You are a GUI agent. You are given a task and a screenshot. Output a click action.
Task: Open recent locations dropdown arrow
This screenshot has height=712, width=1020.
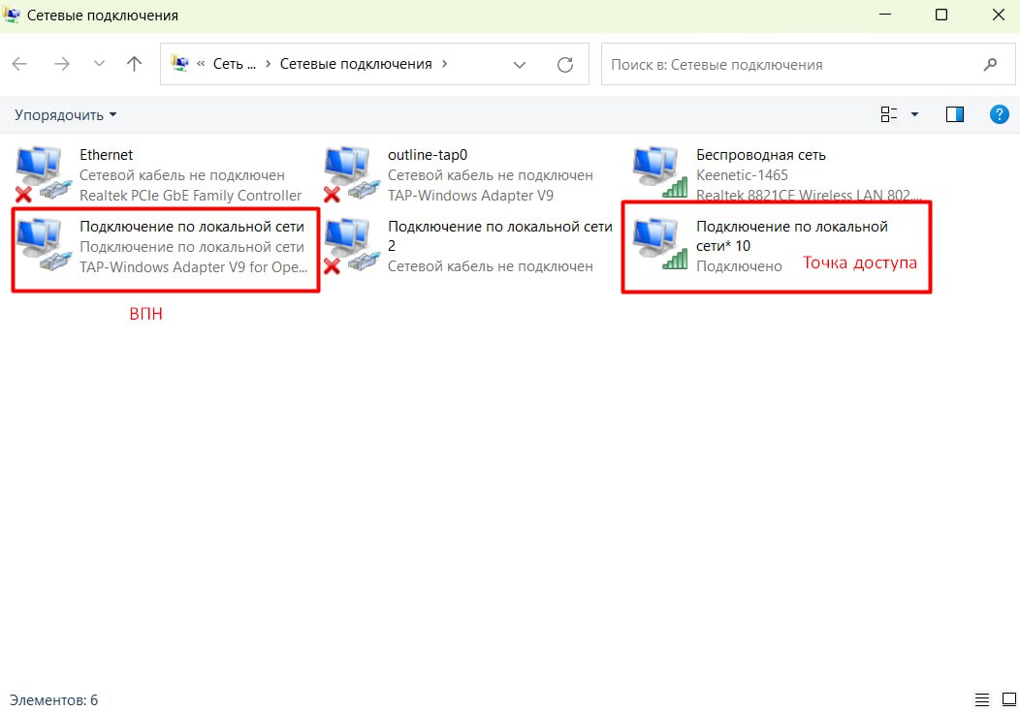pyautogui.click(x=99, y=64)
